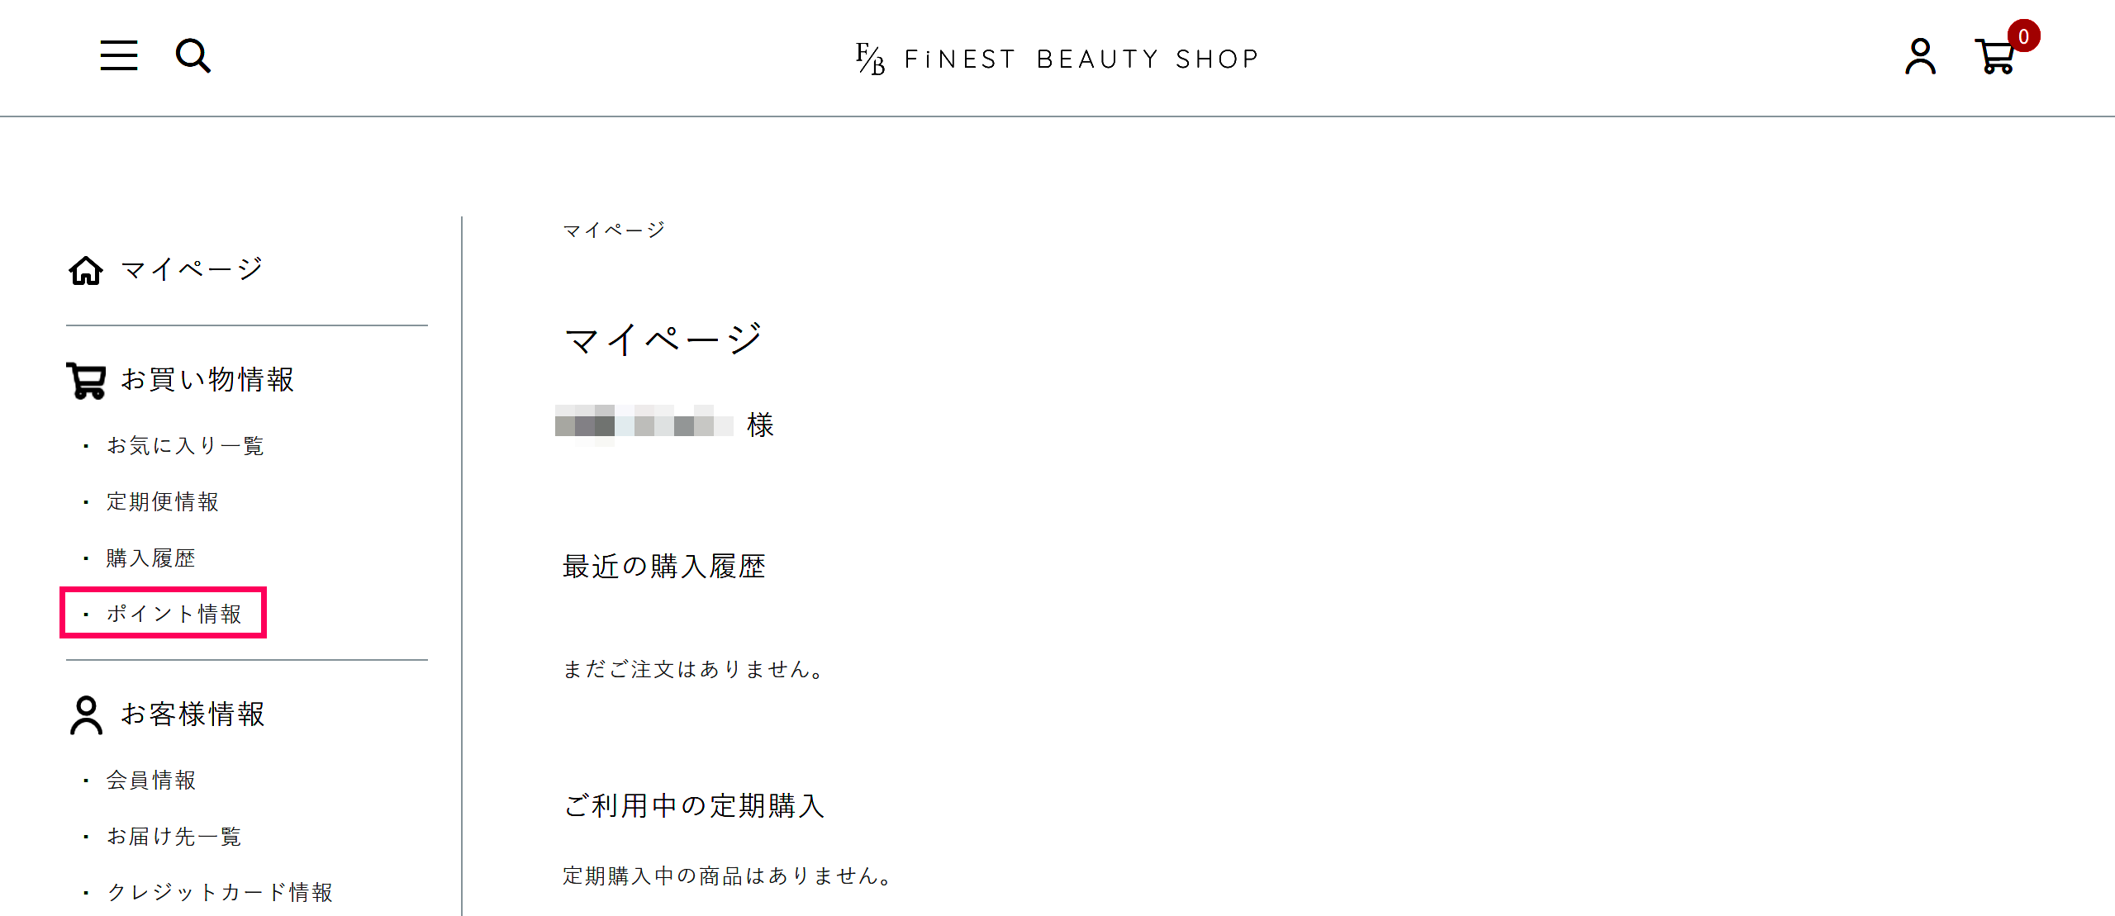The height and width of the screenshot is (916, 2115).
Task: Click the cart icon beside お買い物情報
Action: pyautogui.click(x=85, y=380)
